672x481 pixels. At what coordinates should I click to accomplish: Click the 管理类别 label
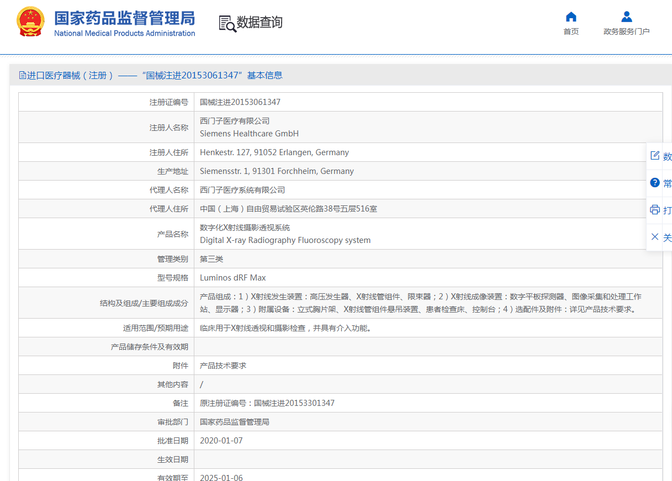click(x=173, y=259)
